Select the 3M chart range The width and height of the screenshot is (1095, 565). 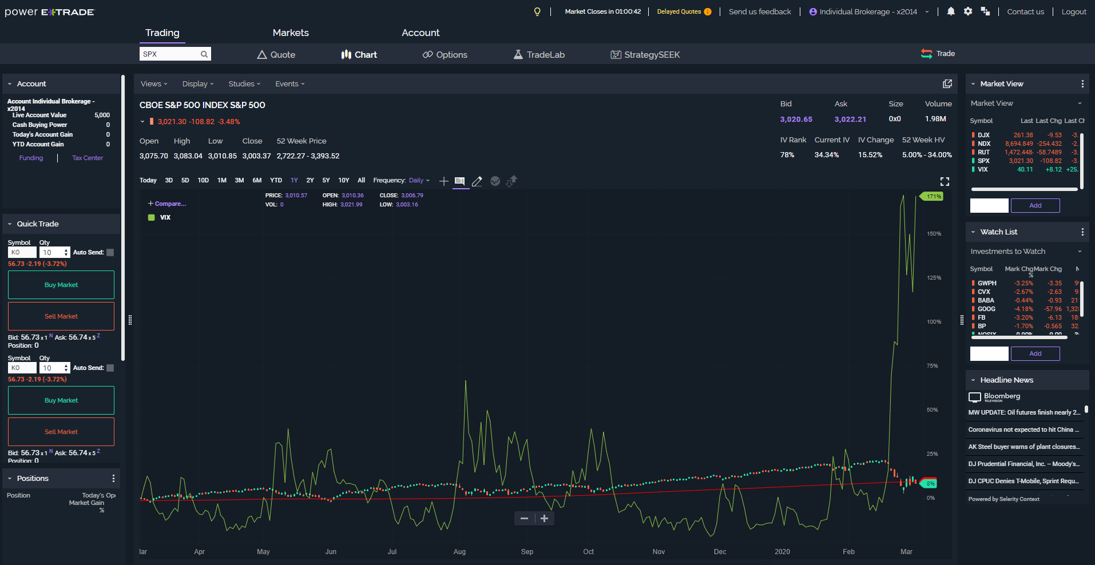(x=239, y=181)
